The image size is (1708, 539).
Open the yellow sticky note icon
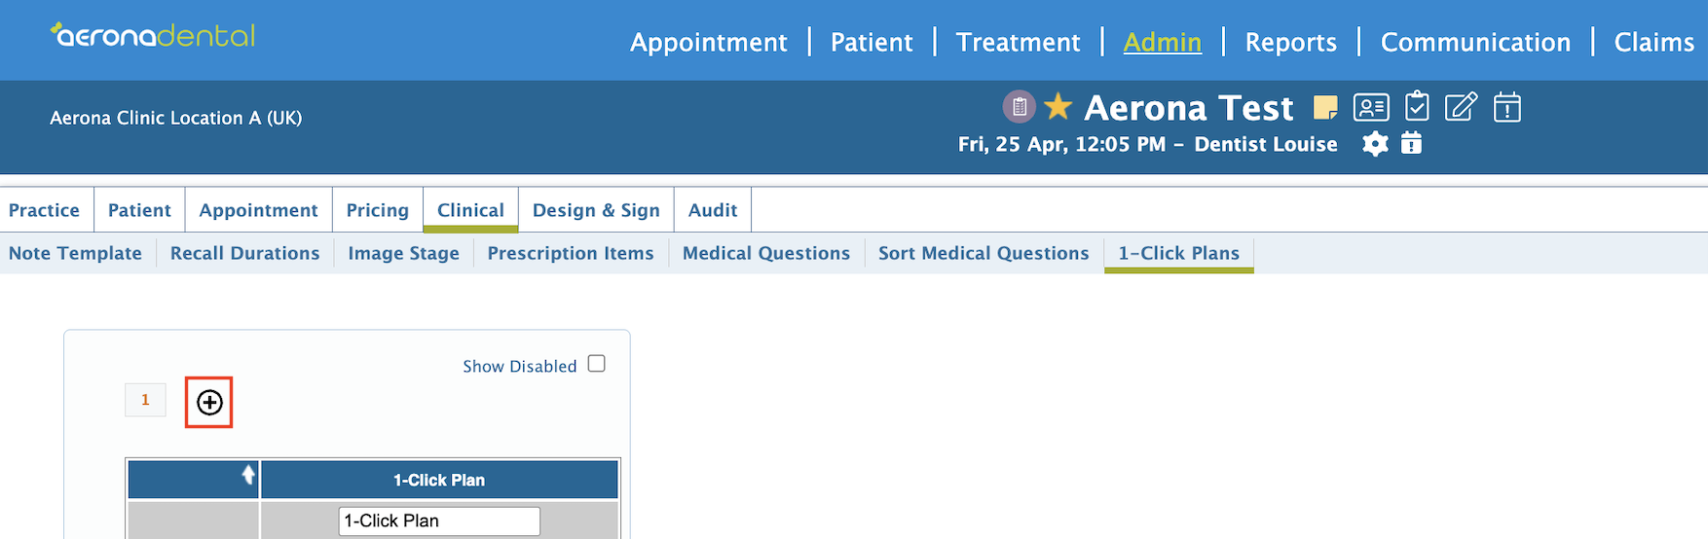click(x=1324, y=107)
